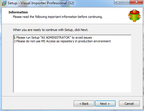The image size is (144, 111).
Task: Click the line about MS Access repository
Action: [x=62, y=41]
